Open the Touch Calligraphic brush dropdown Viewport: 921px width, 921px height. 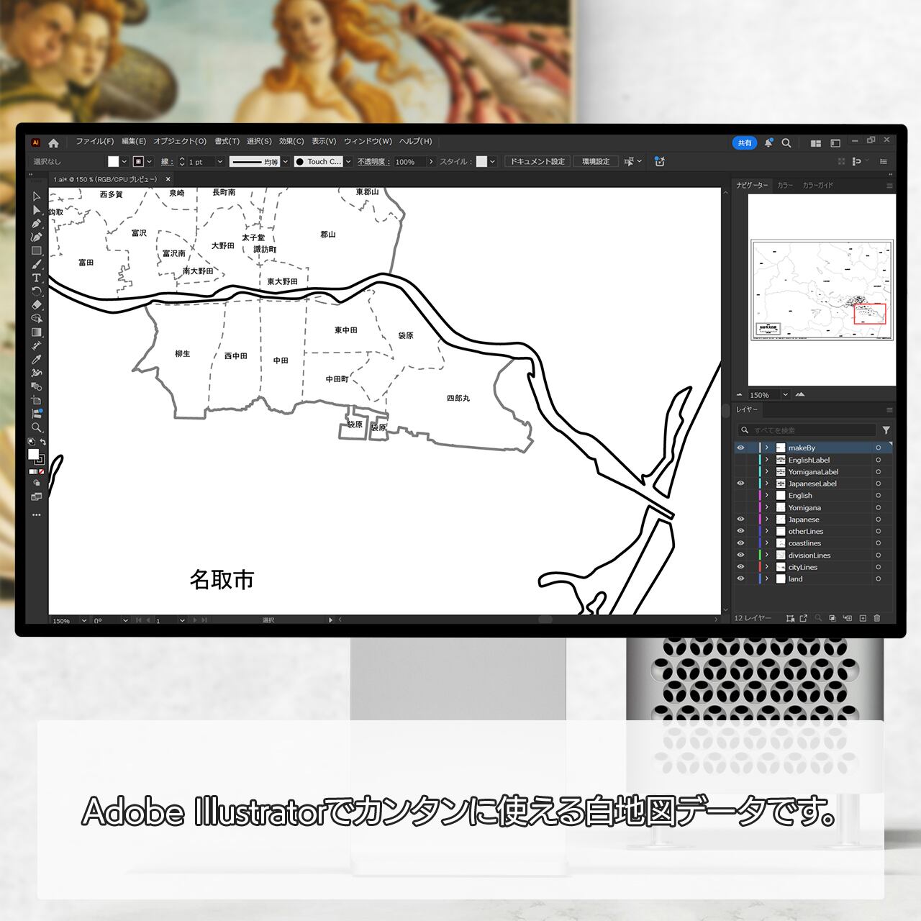[x=348, y=162]
